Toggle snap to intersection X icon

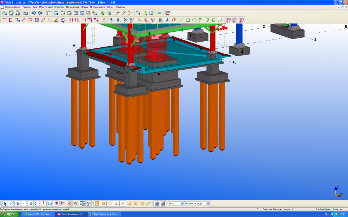[x=123, y=203]
